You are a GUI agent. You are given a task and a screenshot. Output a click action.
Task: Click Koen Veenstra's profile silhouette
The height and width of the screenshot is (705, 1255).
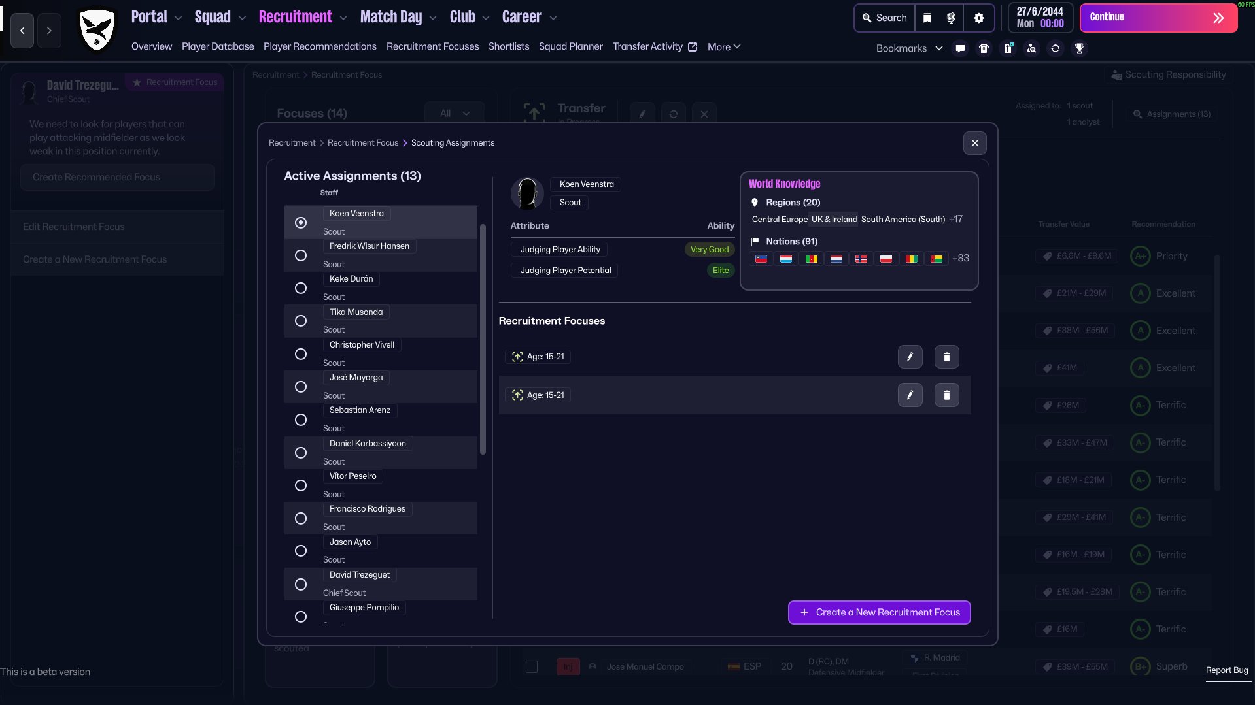[527, 193]
